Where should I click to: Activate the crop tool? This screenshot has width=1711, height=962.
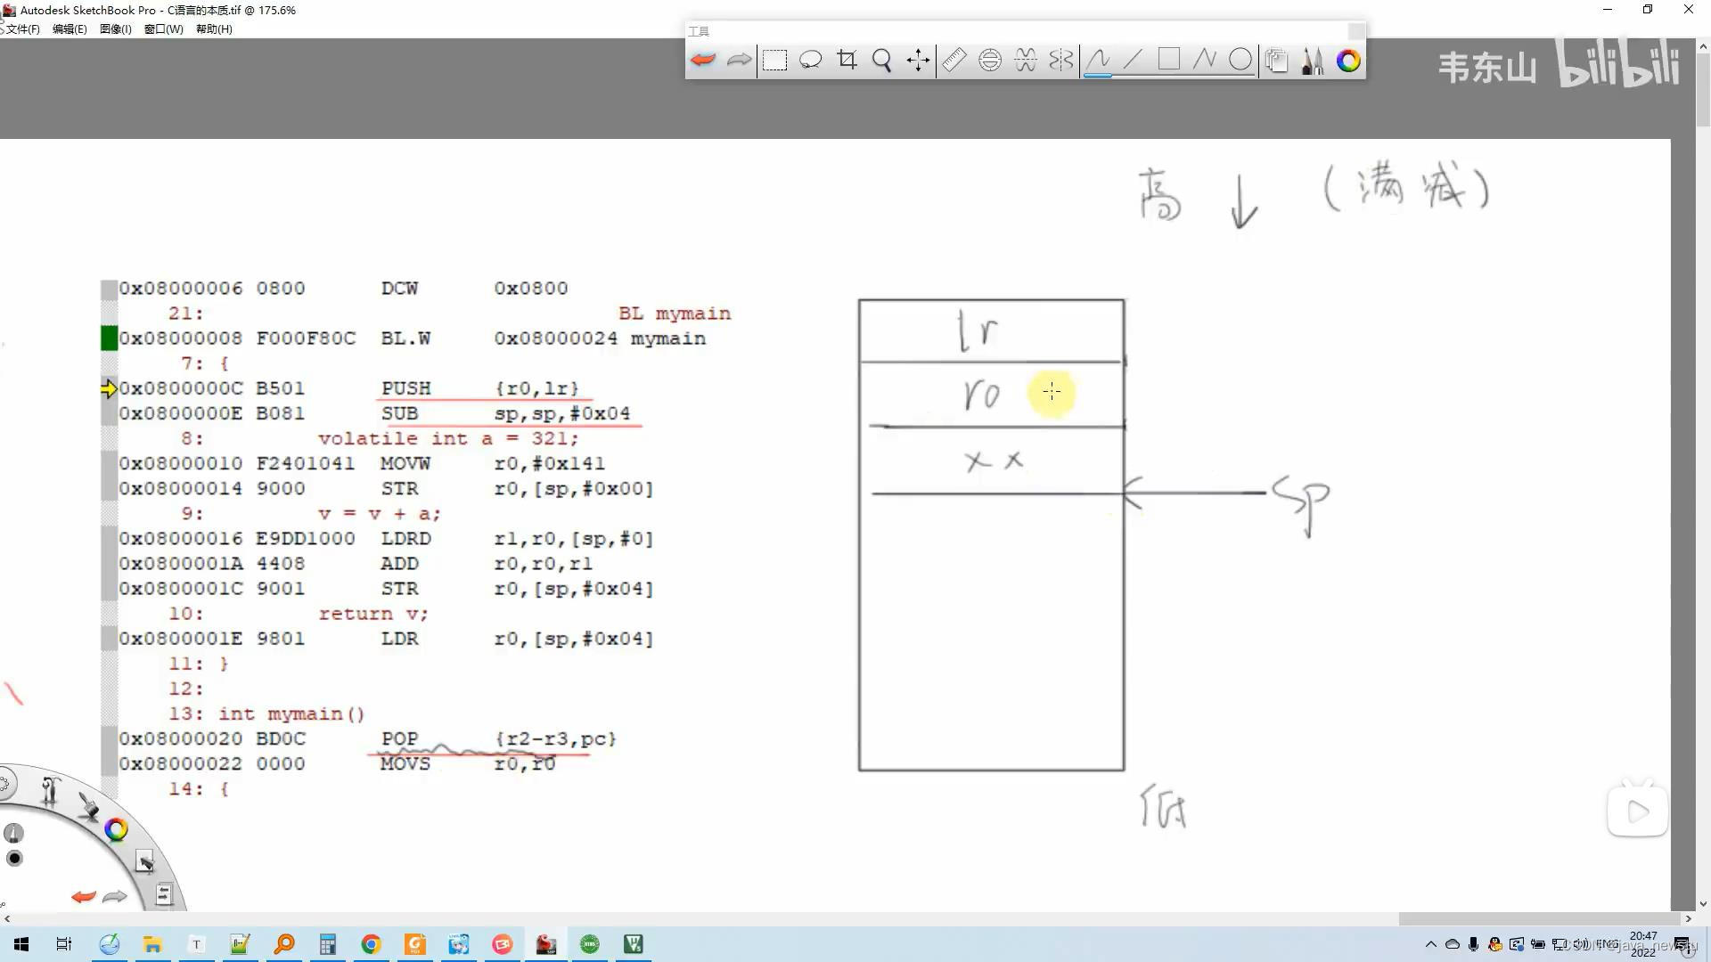(847, 61)
